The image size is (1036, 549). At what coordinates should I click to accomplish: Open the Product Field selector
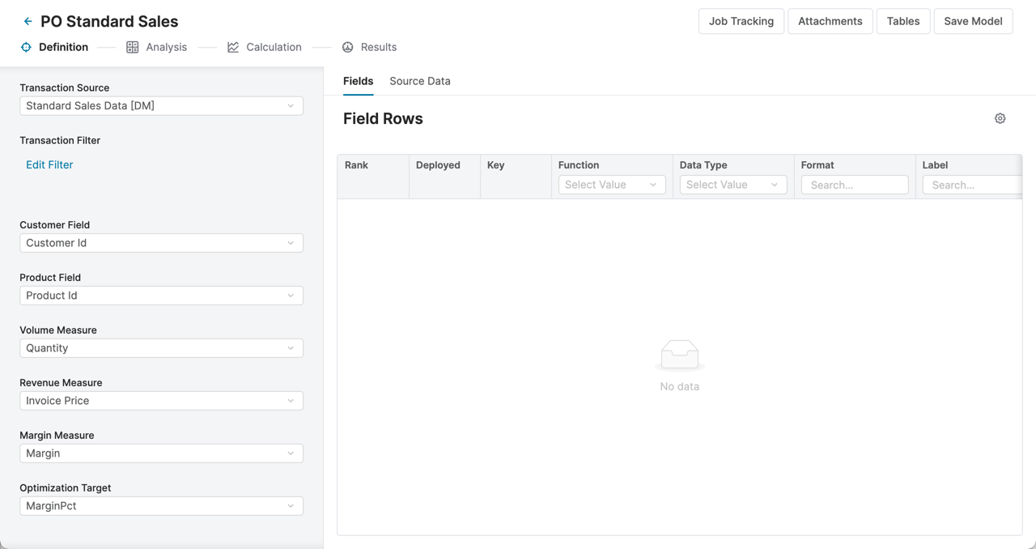point(161,296)
